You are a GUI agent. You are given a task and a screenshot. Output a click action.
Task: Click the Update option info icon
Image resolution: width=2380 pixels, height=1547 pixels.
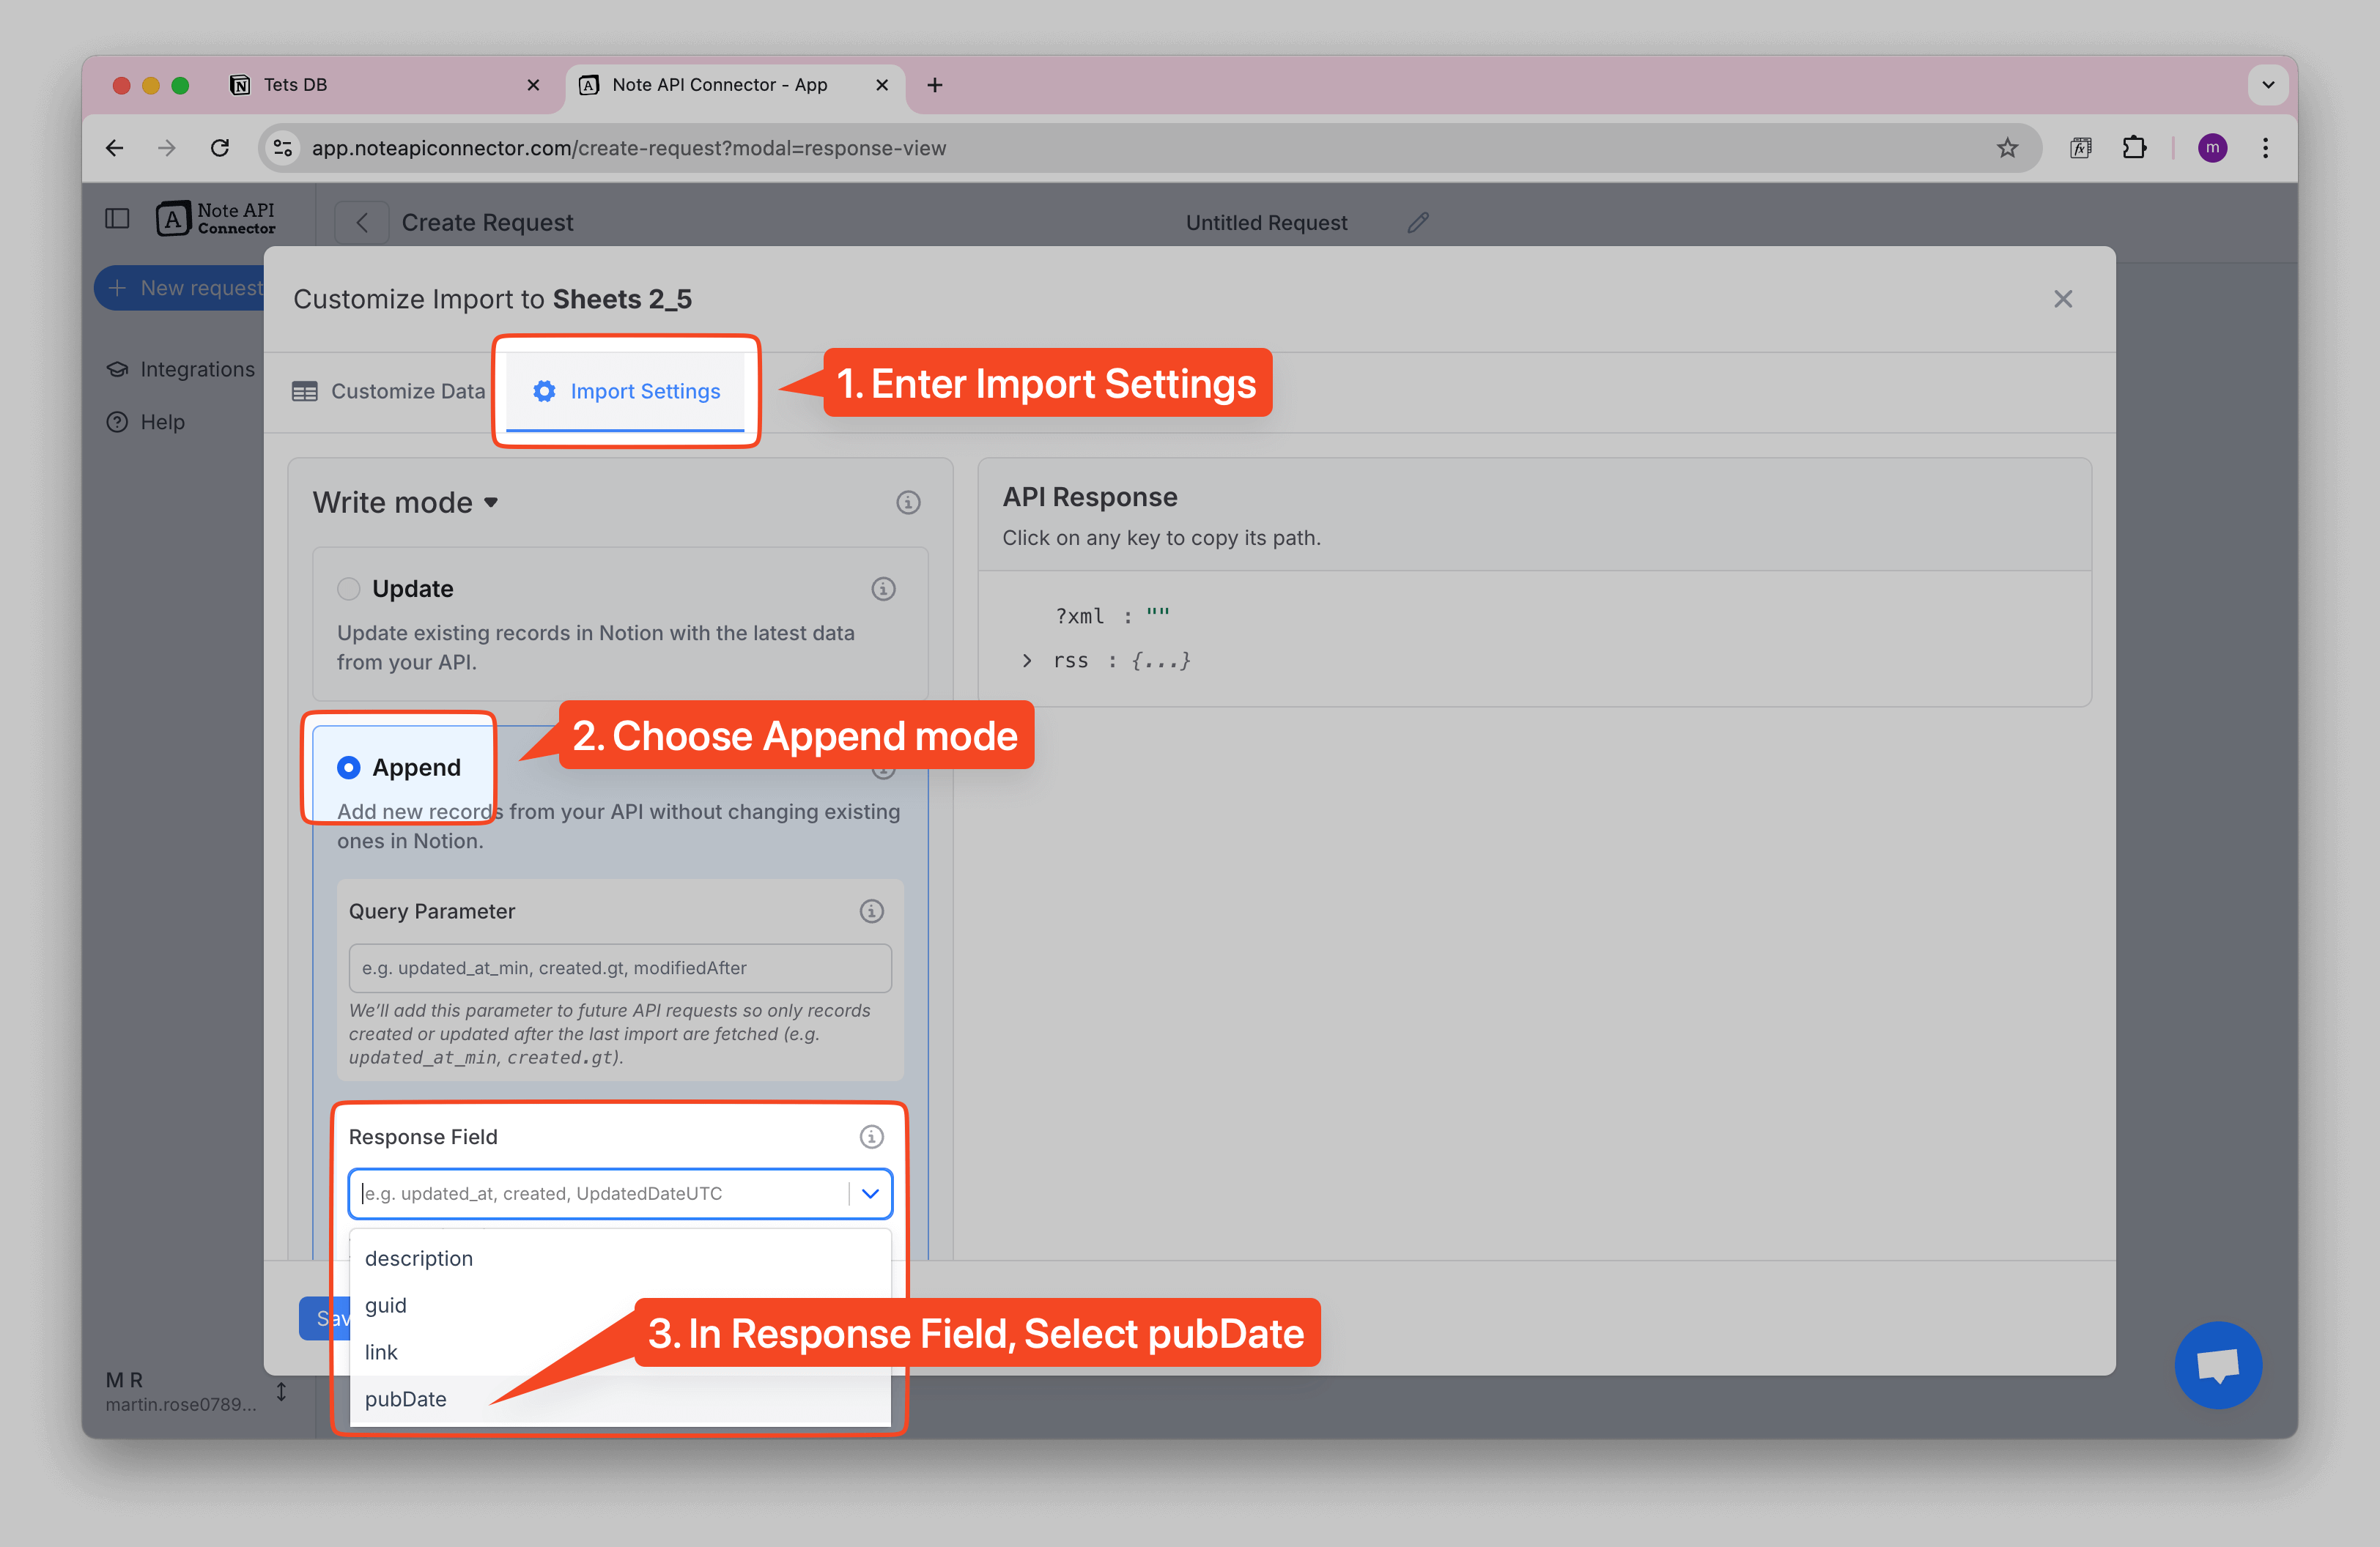(882, 589)
